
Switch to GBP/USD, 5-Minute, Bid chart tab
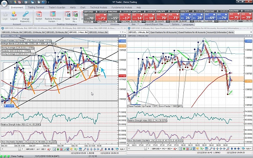tap(12, 32)
